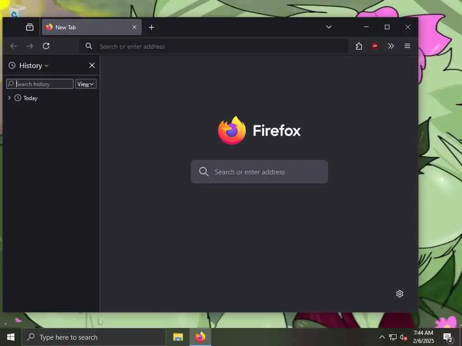The image size is (462, 346).
Task: Open the Firefox application hamburger menu
Action: [407, 46]
